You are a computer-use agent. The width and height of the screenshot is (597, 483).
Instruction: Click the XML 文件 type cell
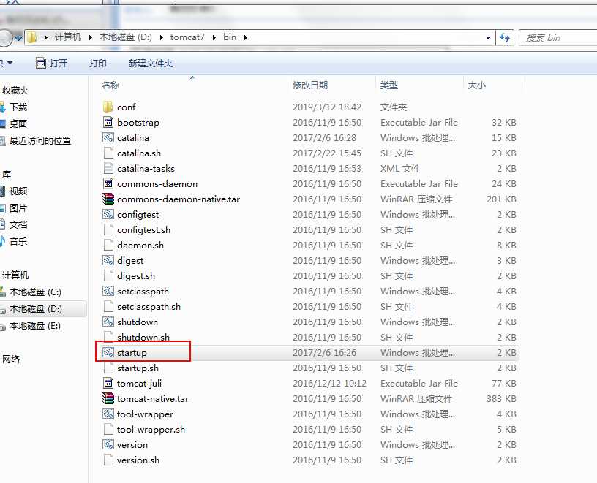coord(400,168)
